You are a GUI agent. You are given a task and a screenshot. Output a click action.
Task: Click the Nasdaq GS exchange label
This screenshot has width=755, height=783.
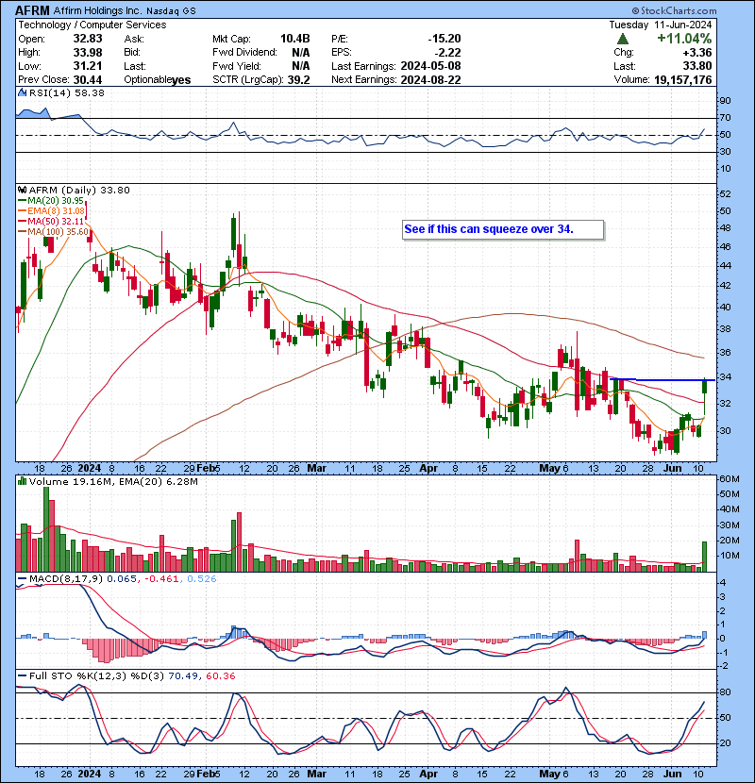(171, 11)
